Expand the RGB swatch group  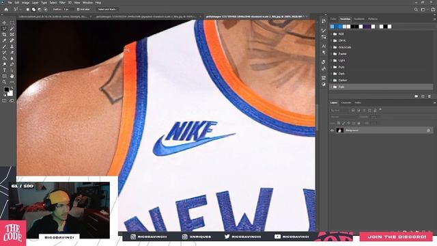tap(331, 34)
